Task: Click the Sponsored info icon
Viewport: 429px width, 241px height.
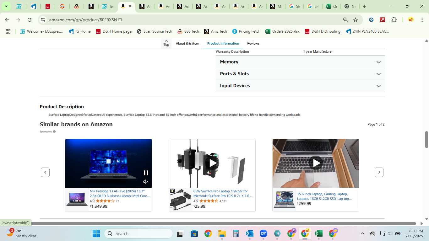Action: [x=54, y=131]
